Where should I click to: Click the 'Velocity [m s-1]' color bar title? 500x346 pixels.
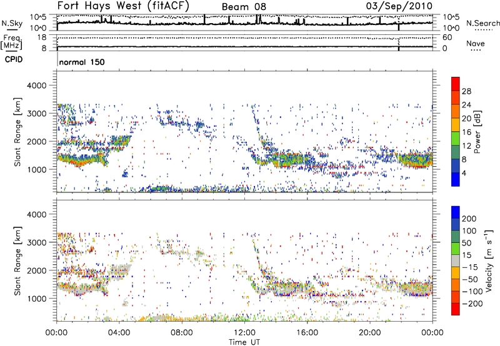pos(489,260)
